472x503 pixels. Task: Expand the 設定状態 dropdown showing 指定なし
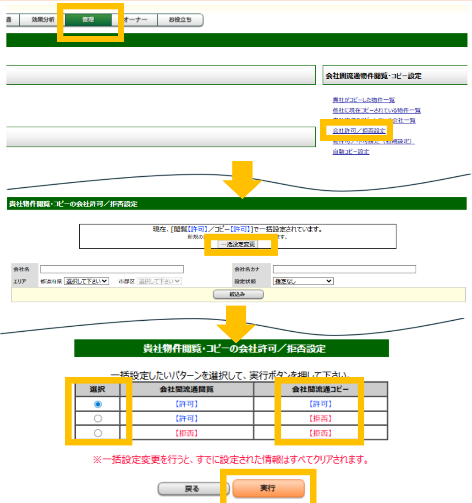coord(303,281)
